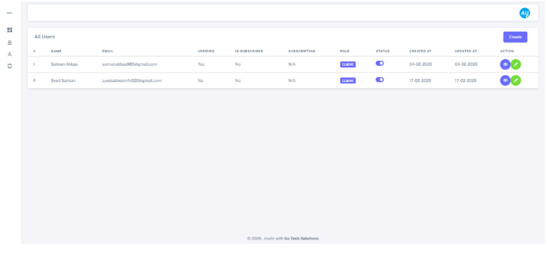
Task: Open the dashboard grid icon in sidebar
Action: pos(10,30)
